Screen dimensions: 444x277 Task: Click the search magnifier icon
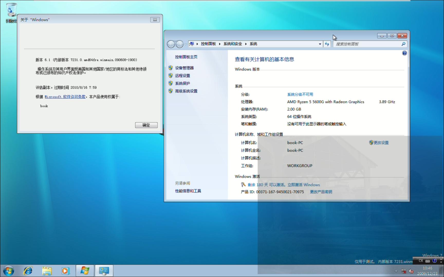coord(403,44)
